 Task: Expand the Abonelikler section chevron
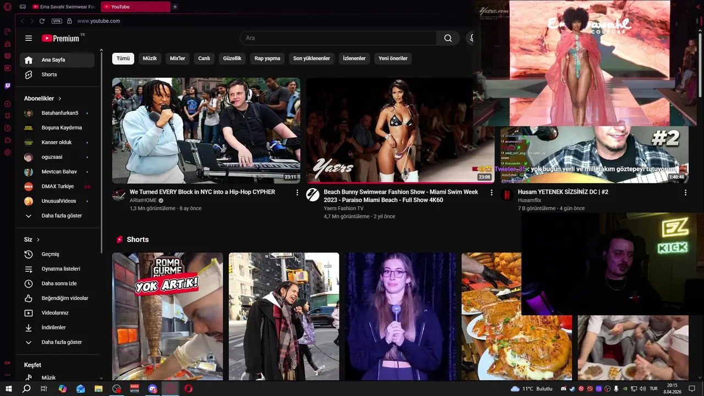pos(59,98)
